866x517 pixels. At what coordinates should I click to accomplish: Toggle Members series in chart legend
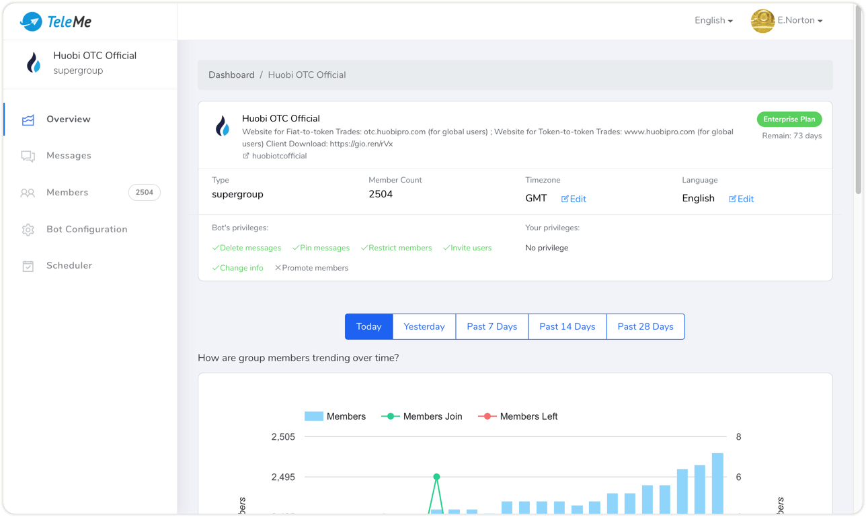[335, 416]
